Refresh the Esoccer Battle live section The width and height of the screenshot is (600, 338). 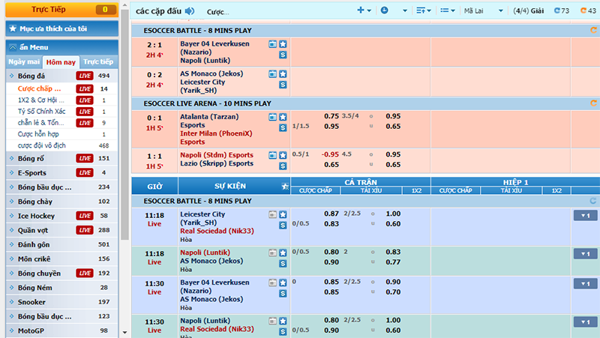[x=593, y=30]
